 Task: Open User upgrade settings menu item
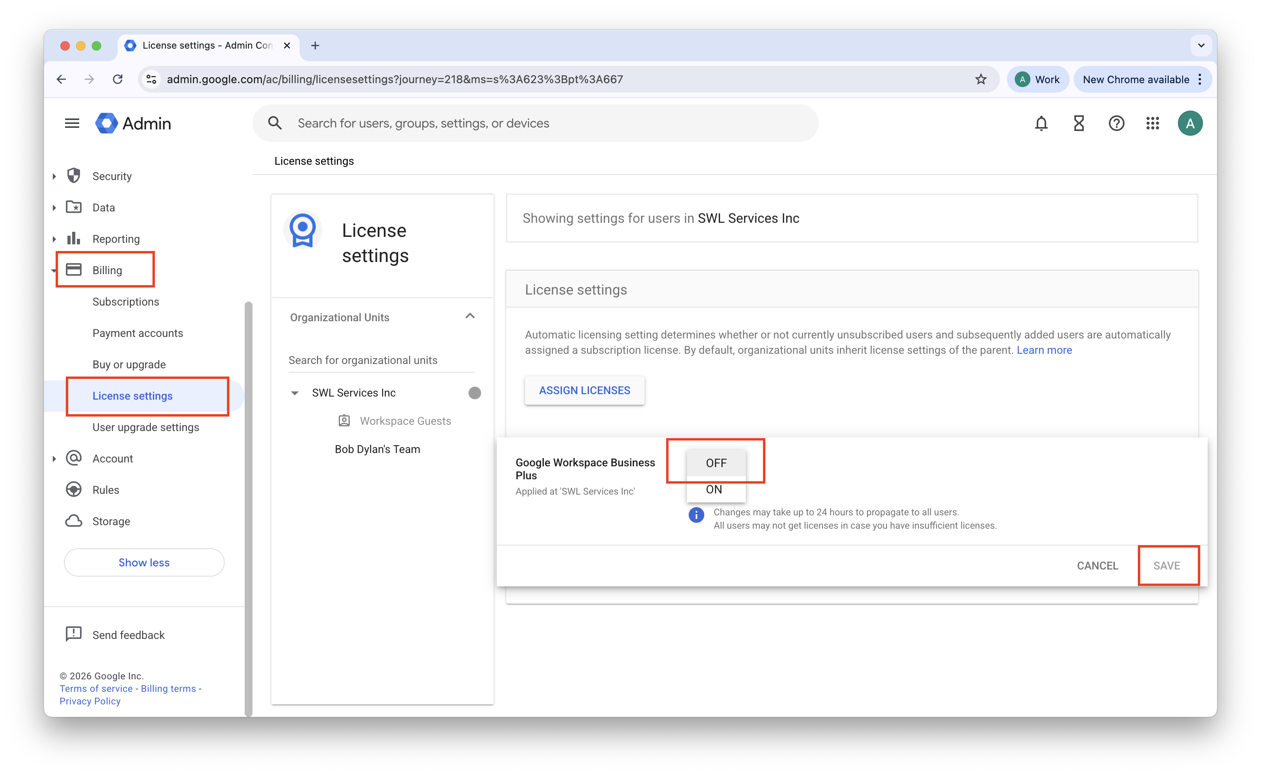[x=145, y=428]
